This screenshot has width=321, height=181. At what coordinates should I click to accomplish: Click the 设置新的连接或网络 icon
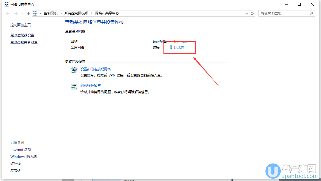pos(74,69)
